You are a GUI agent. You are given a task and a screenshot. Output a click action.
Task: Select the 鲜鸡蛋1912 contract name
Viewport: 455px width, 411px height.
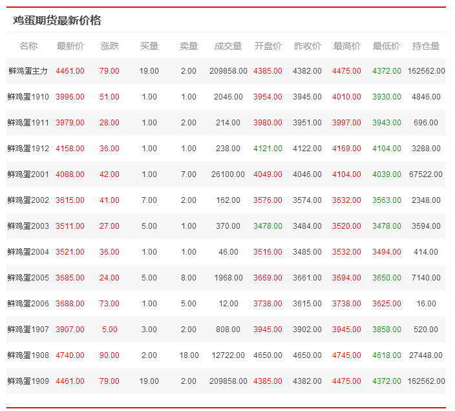coord(28,149)
